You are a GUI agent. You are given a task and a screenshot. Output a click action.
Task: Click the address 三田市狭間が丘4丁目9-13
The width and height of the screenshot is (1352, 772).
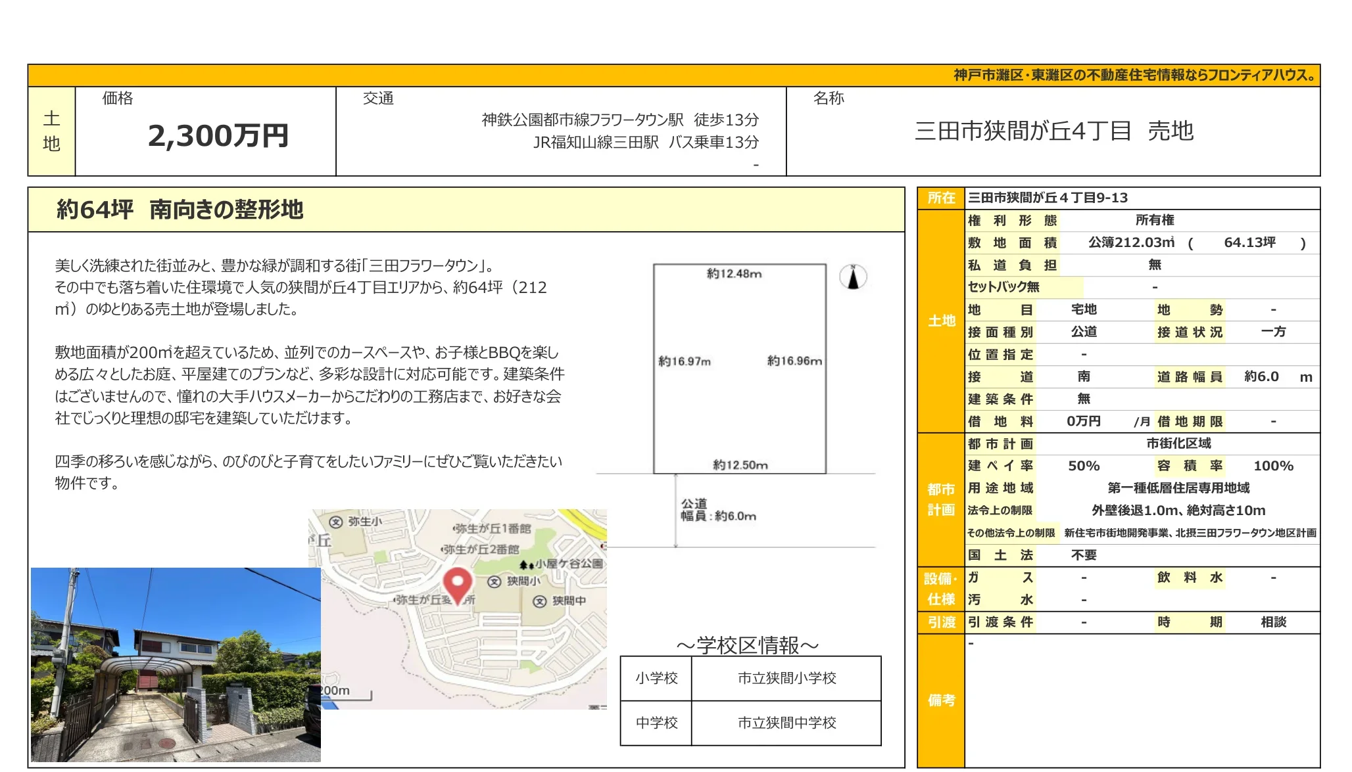(x=1048, y=198)
